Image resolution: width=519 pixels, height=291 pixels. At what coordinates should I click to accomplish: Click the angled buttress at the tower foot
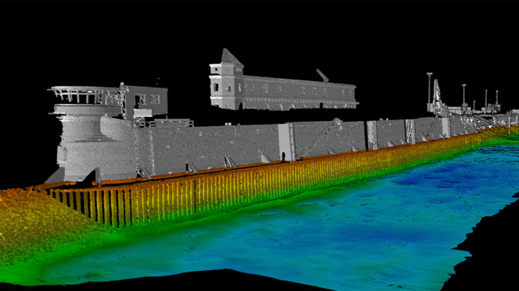pyautogui.click(x=56, y=175)
